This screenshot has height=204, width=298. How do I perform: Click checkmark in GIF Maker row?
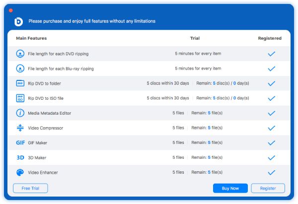coord(271,143)
